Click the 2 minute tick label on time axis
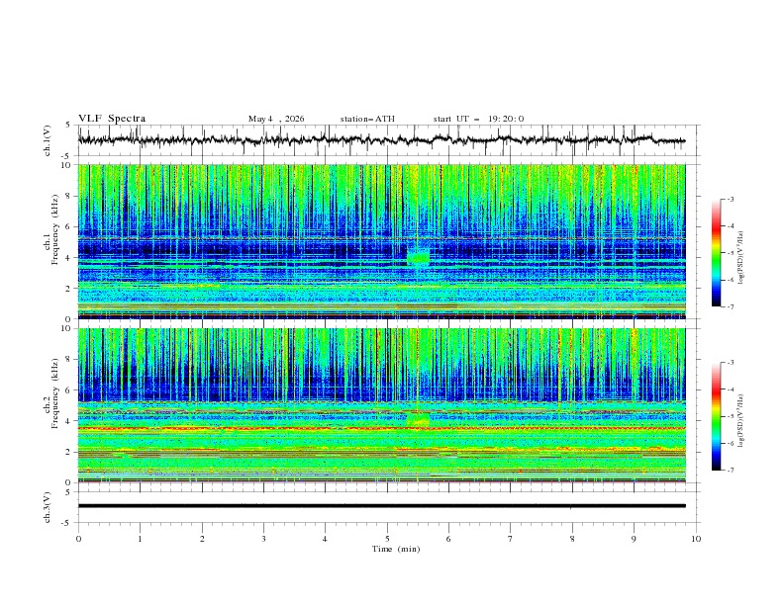784x605 pixels. pyautogui.click(x=202, y=539)
